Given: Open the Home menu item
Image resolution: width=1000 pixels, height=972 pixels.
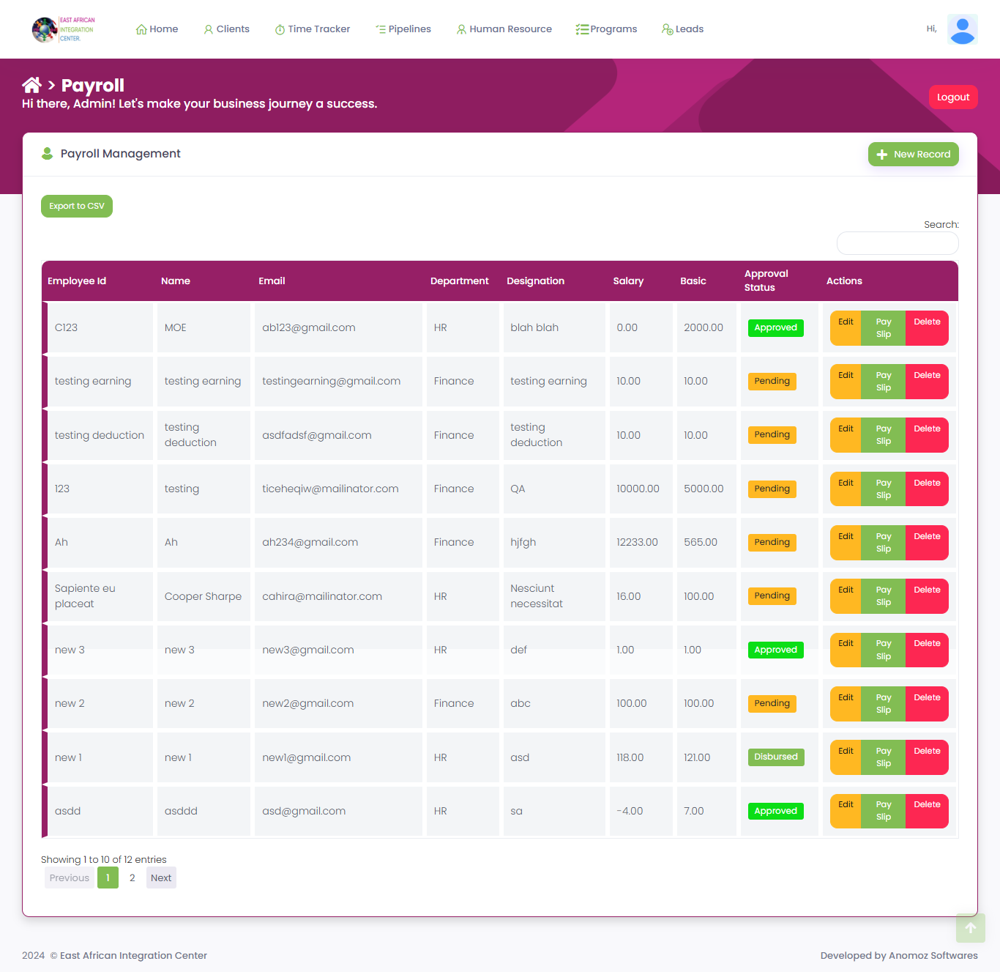Looking at the screenshot, I should 157,29.
